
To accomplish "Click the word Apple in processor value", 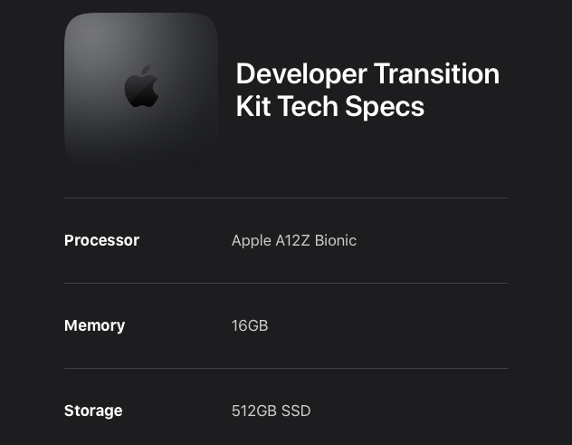I will (252, 241).
